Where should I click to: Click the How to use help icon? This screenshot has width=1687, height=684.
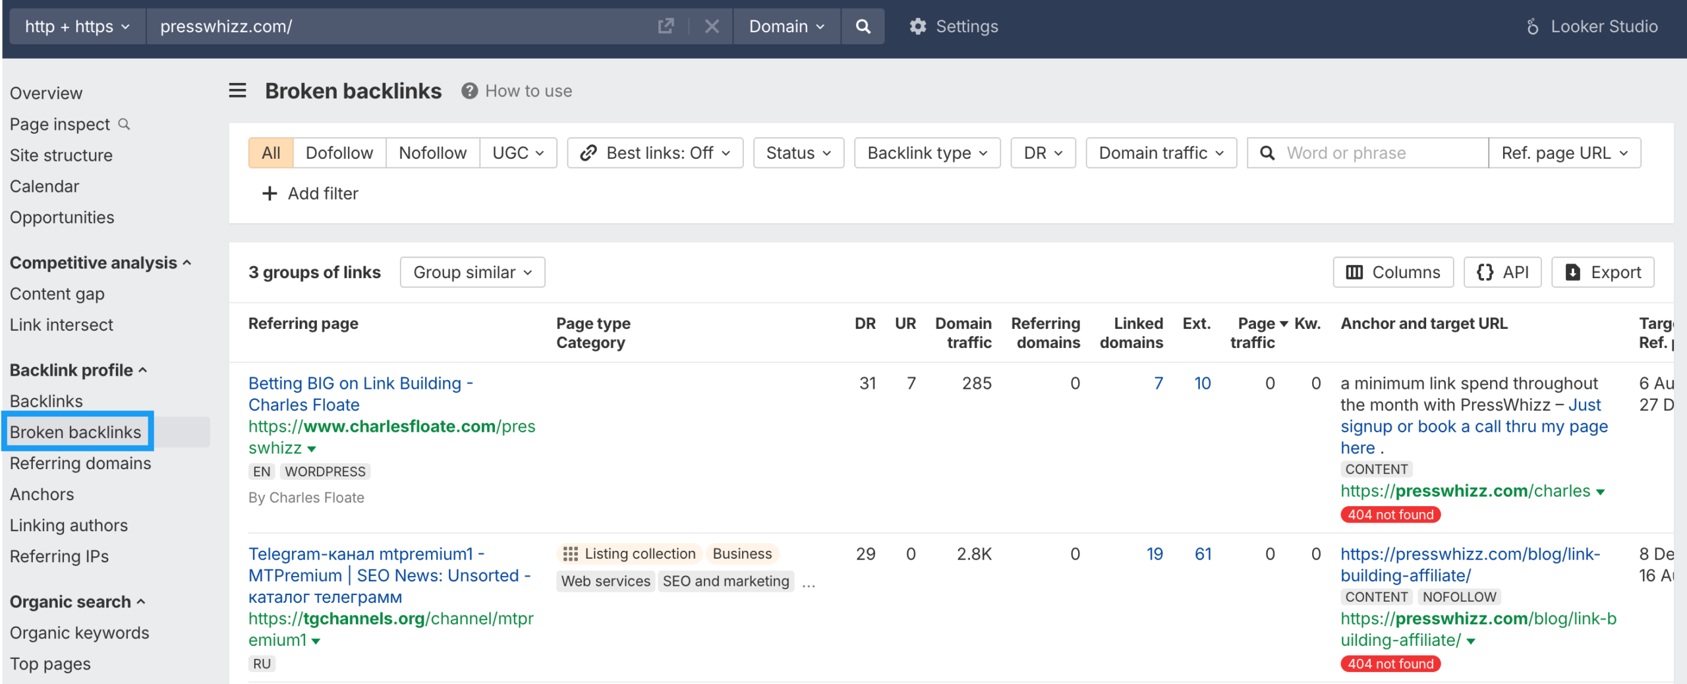(469, 91)
